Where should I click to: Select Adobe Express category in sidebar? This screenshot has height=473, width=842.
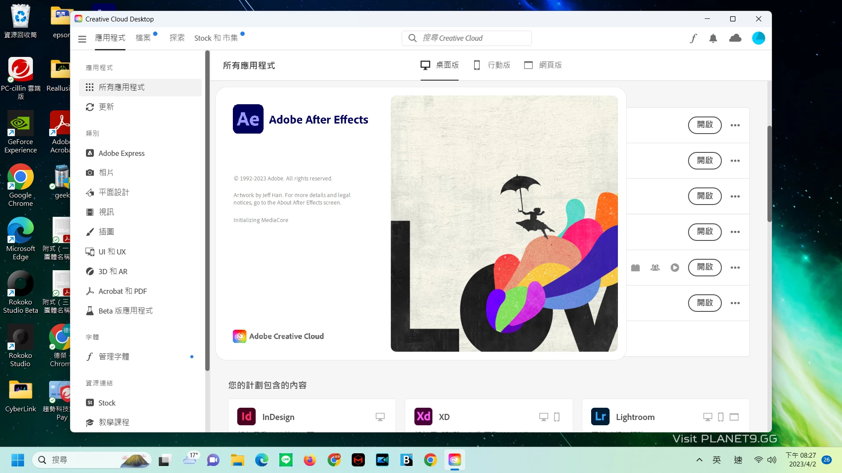[121, 153]
